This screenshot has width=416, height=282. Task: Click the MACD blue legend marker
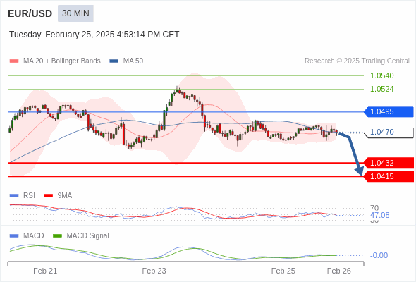click(14, 236)
